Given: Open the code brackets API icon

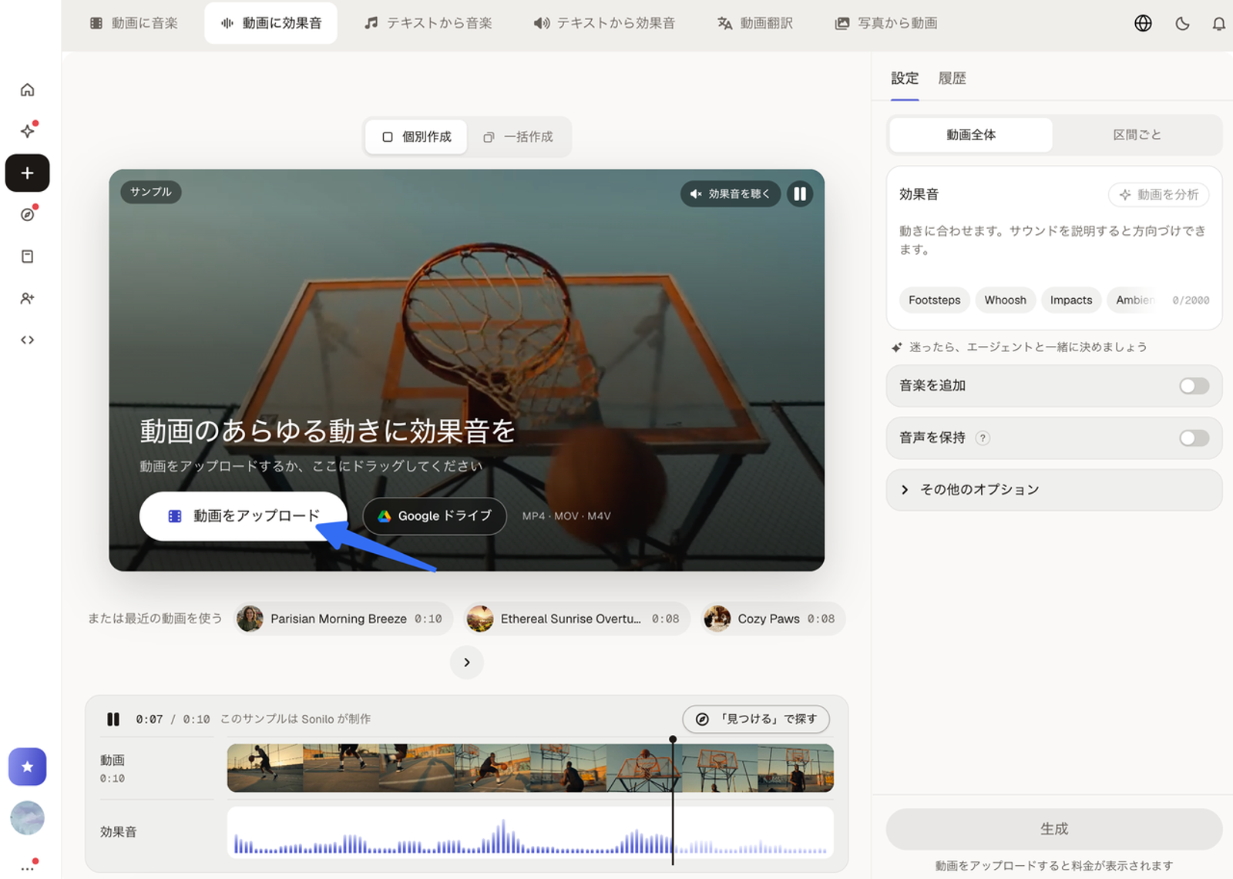Looking at the screenshot, I should coord(27,340).
